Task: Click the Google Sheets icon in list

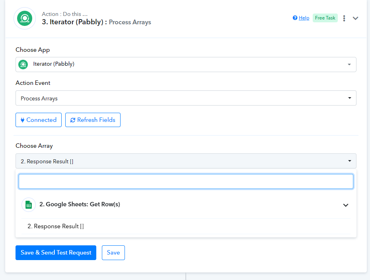Action: click(29, 205)
